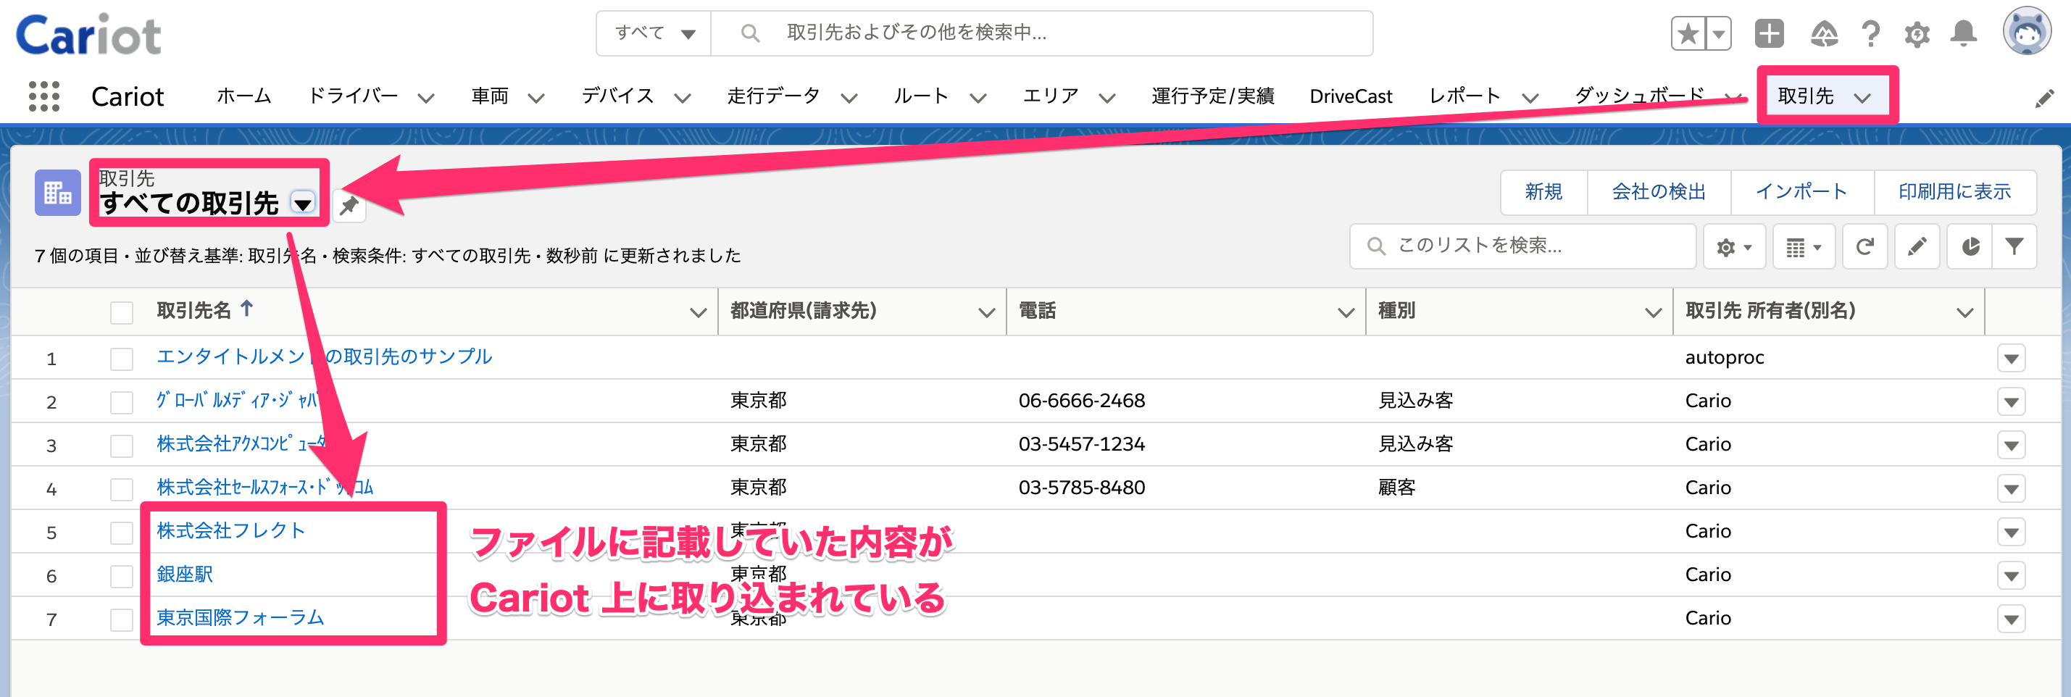2071x697 pixels.
Task: Click the Cariot logo
Action: pos(88,35)
